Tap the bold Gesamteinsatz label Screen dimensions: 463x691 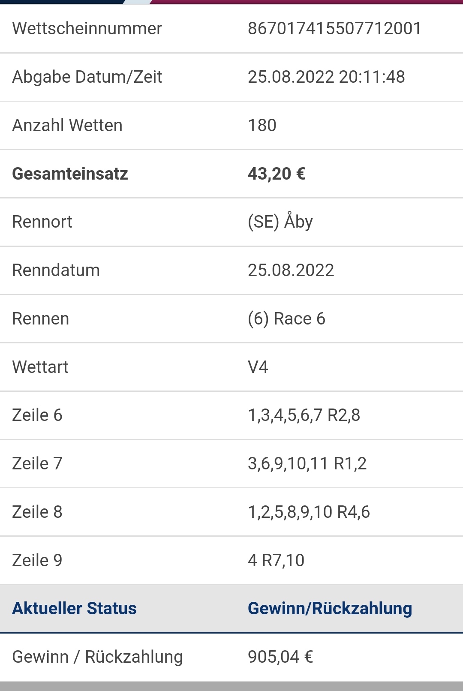pos(70,174)
